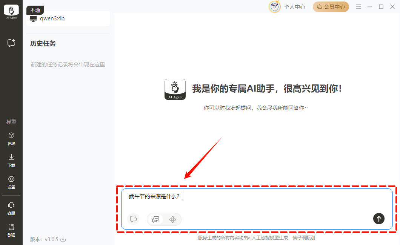
Task: Open the 教程 tutorial page
Action: click(11, 230)
